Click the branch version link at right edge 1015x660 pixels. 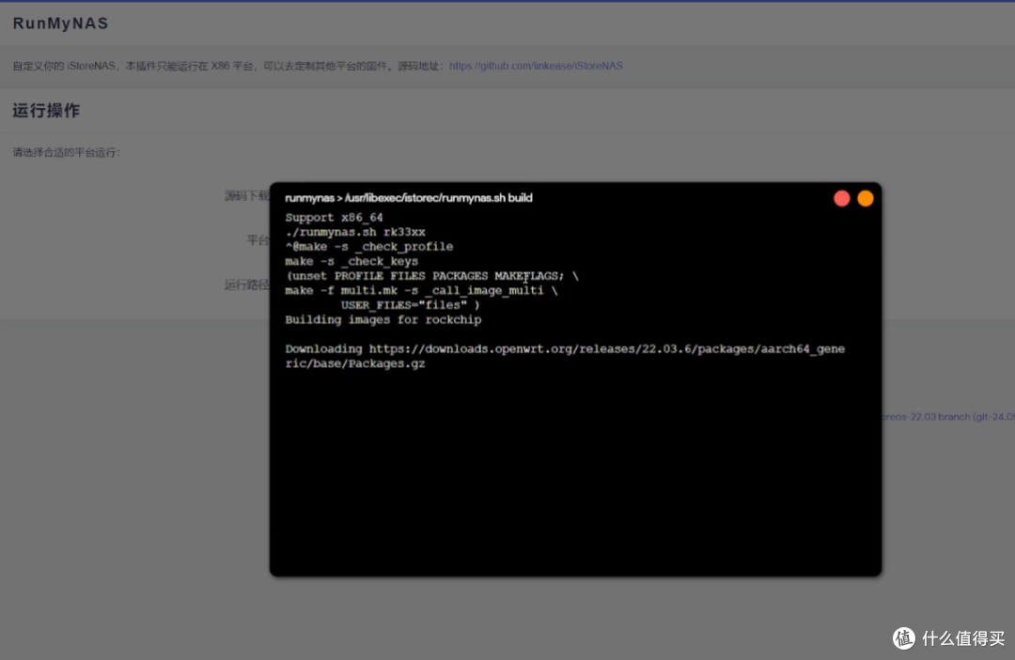point(948,417)
